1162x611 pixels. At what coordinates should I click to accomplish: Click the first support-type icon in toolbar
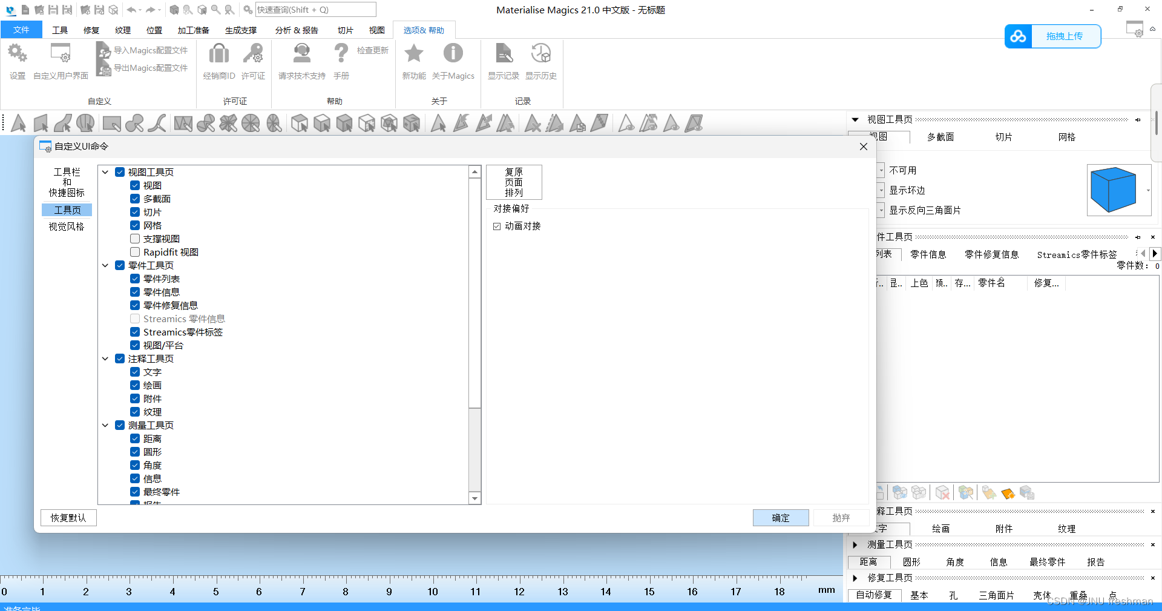coord(18,124)
